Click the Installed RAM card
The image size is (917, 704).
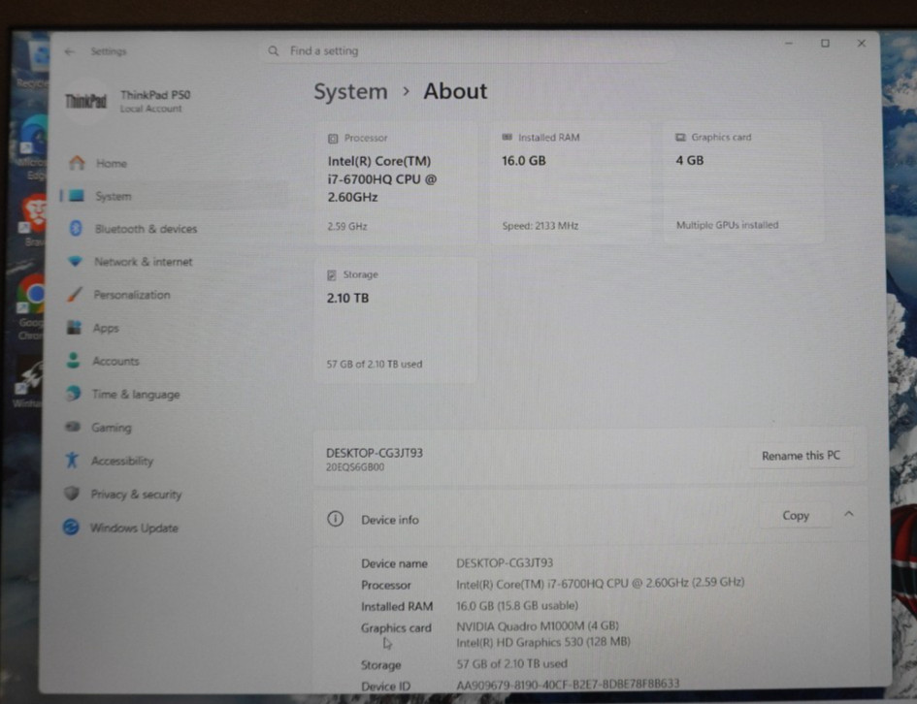coord(571,182)
